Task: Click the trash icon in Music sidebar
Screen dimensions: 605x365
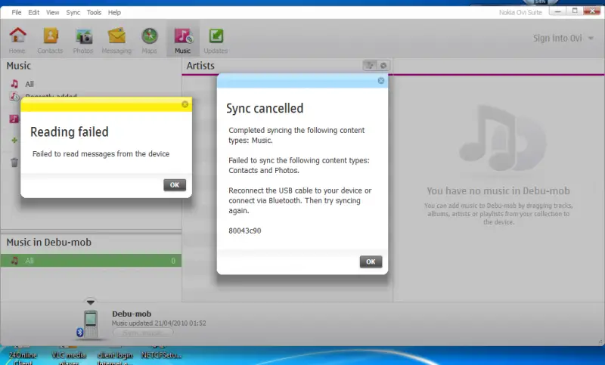Action: click(x=14, y=162)
